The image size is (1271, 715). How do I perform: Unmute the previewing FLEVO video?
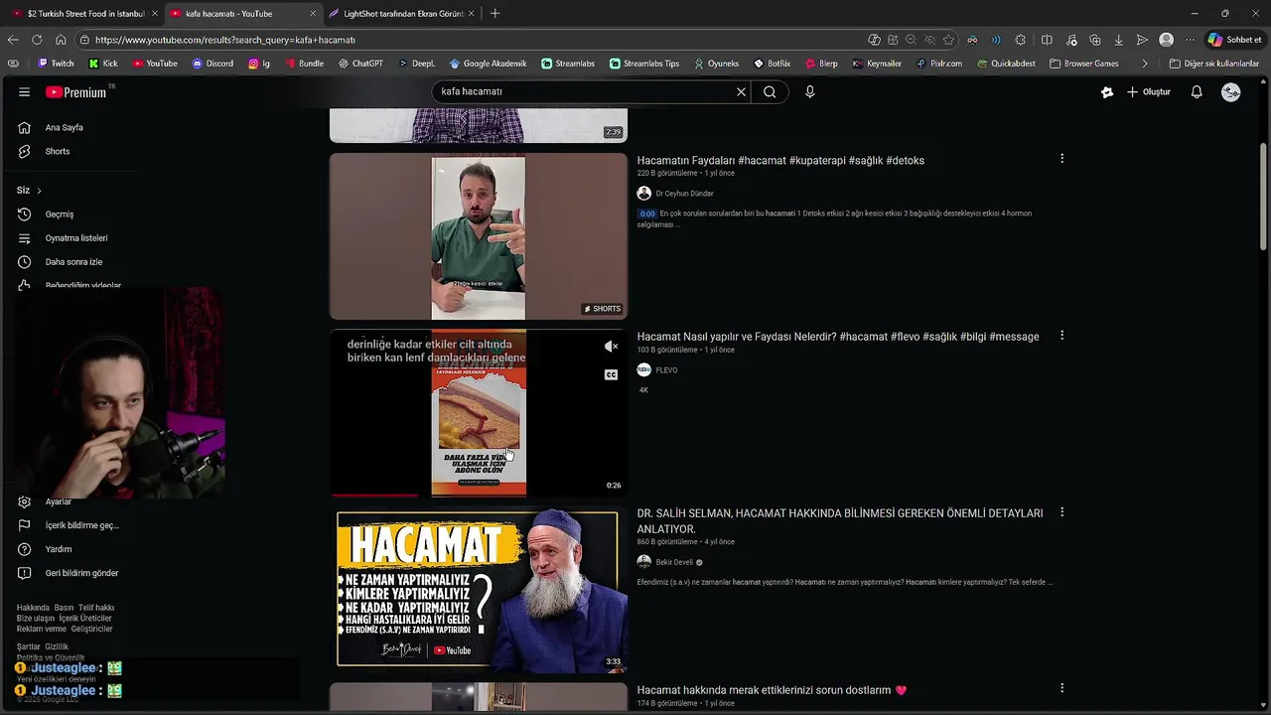click(x=611, y=347)
